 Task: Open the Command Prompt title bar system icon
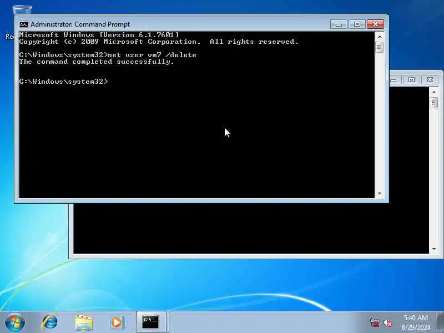(24, 24)
